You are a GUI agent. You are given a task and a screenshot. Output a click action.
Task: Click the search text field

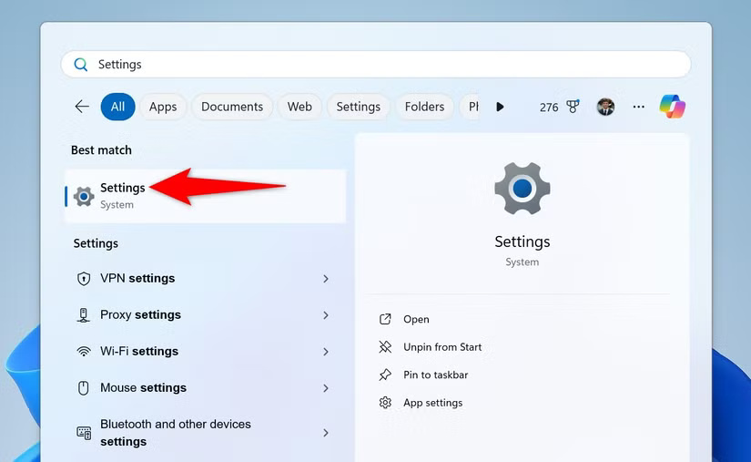coord(382,65)
